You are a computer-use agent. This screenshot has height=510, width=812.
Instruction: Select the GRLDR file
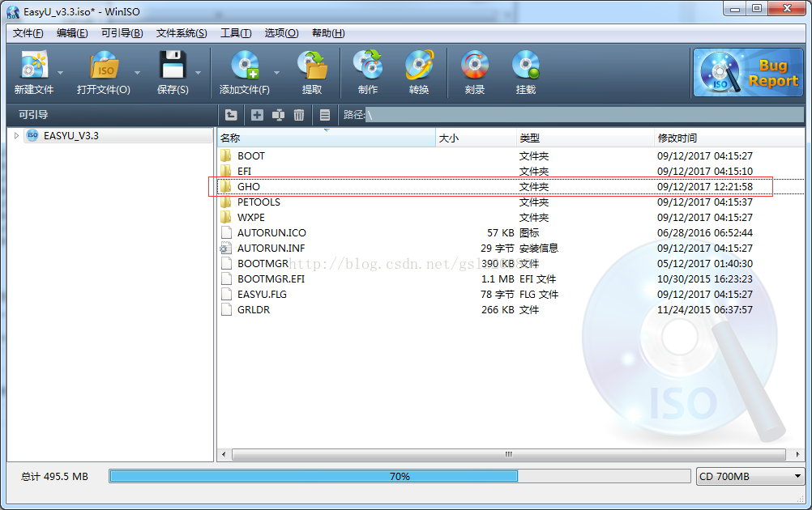tap(510, 310)
